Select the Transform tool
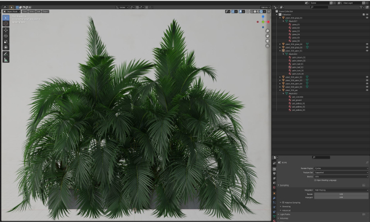Screen dimensions: 370x222 (x=6, y=47)
